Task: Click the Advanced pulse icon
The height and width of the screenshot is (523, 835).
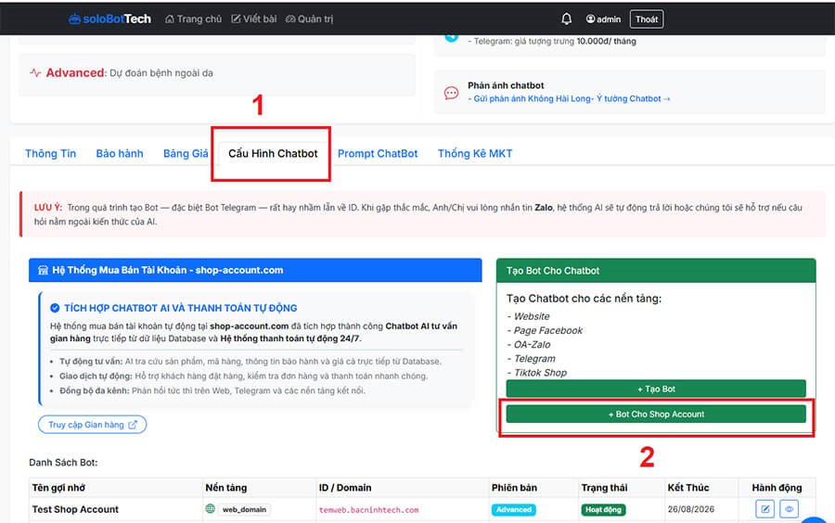Action: click(x=35, y=73)
